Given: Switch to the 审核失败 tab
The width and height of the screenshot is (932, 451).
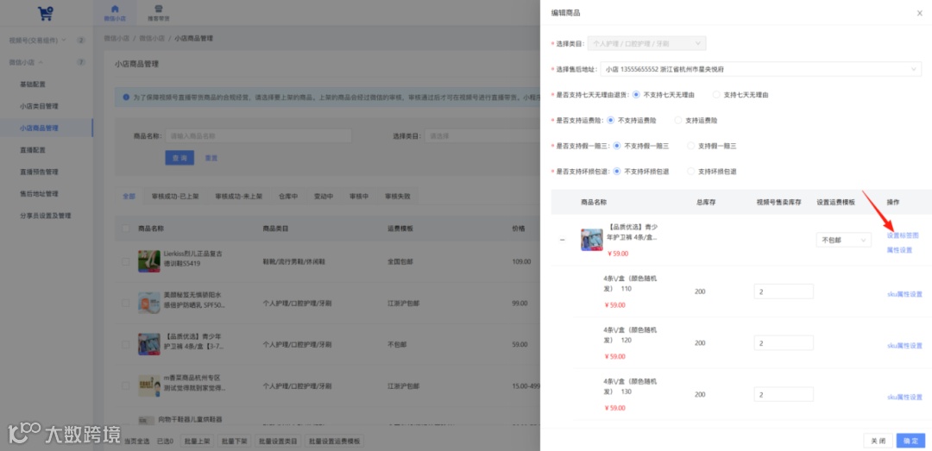Looking at the screenshot, I should pyautogui.click(x=398, y=196).
